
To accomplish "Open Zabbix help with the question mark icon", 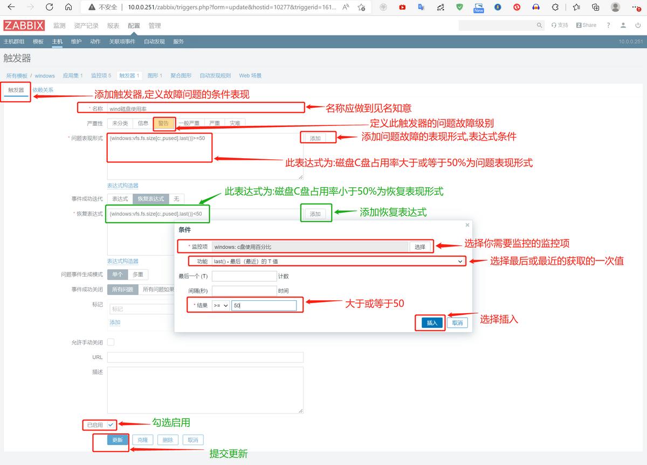I will (x=608, y=25).
